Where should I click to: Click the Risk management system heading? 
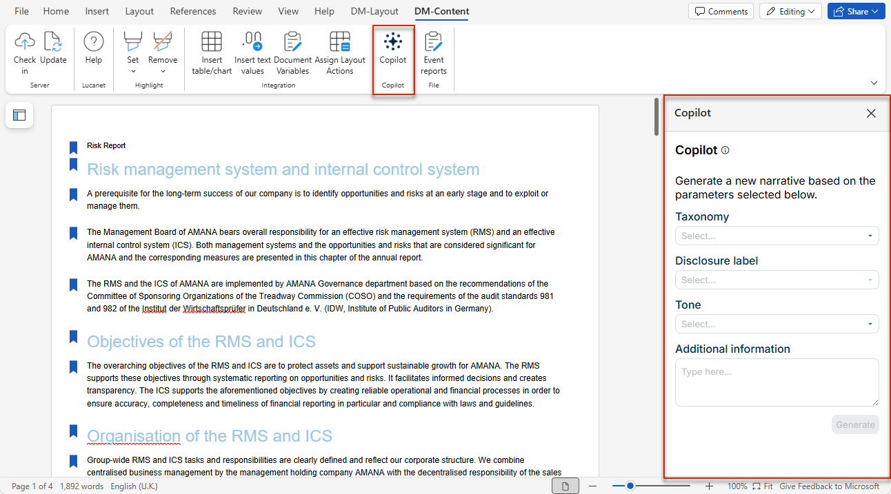pos(283,169)
